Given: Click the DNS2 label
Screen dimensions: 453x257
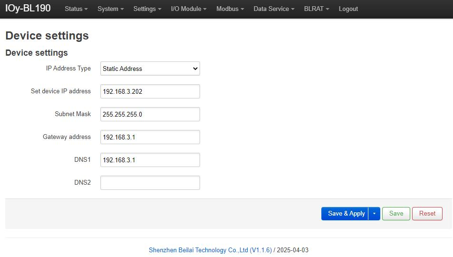Looking at the screenshot, I should coord(82,183).
